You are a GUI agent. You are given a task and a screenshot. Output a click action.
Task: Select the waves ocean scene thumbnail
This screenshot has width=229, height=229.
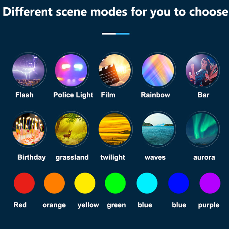click(x=158, y=129)
